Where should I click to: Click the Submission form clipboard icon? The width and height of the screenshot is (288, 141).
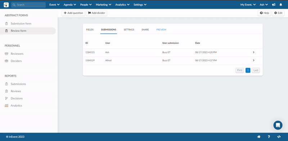(x=6, y=23)
